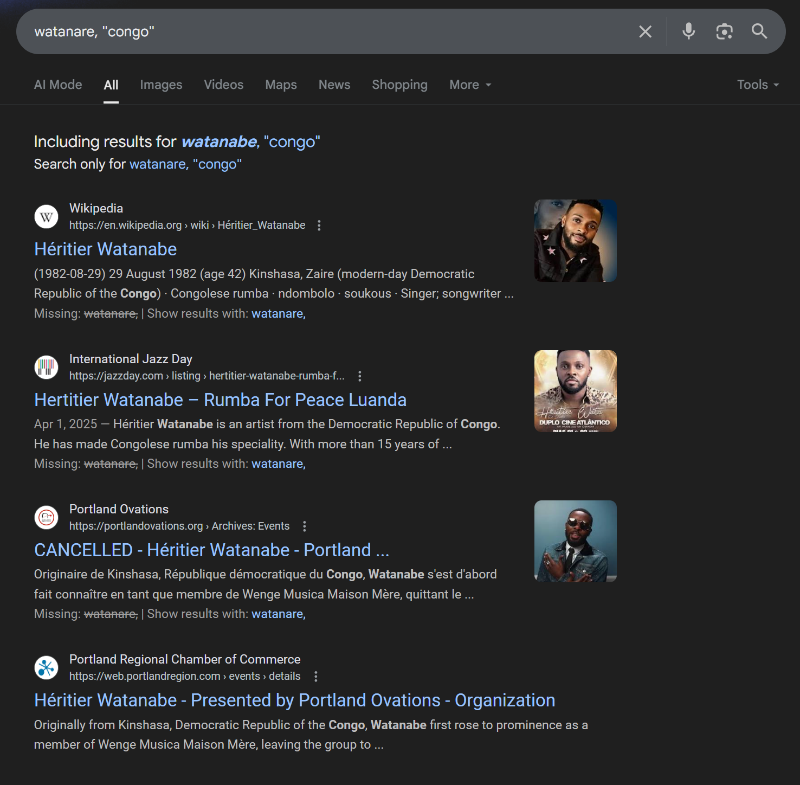800x785 pixels.
Task: Switch to AI Mode tab
Action: (58, 85)
